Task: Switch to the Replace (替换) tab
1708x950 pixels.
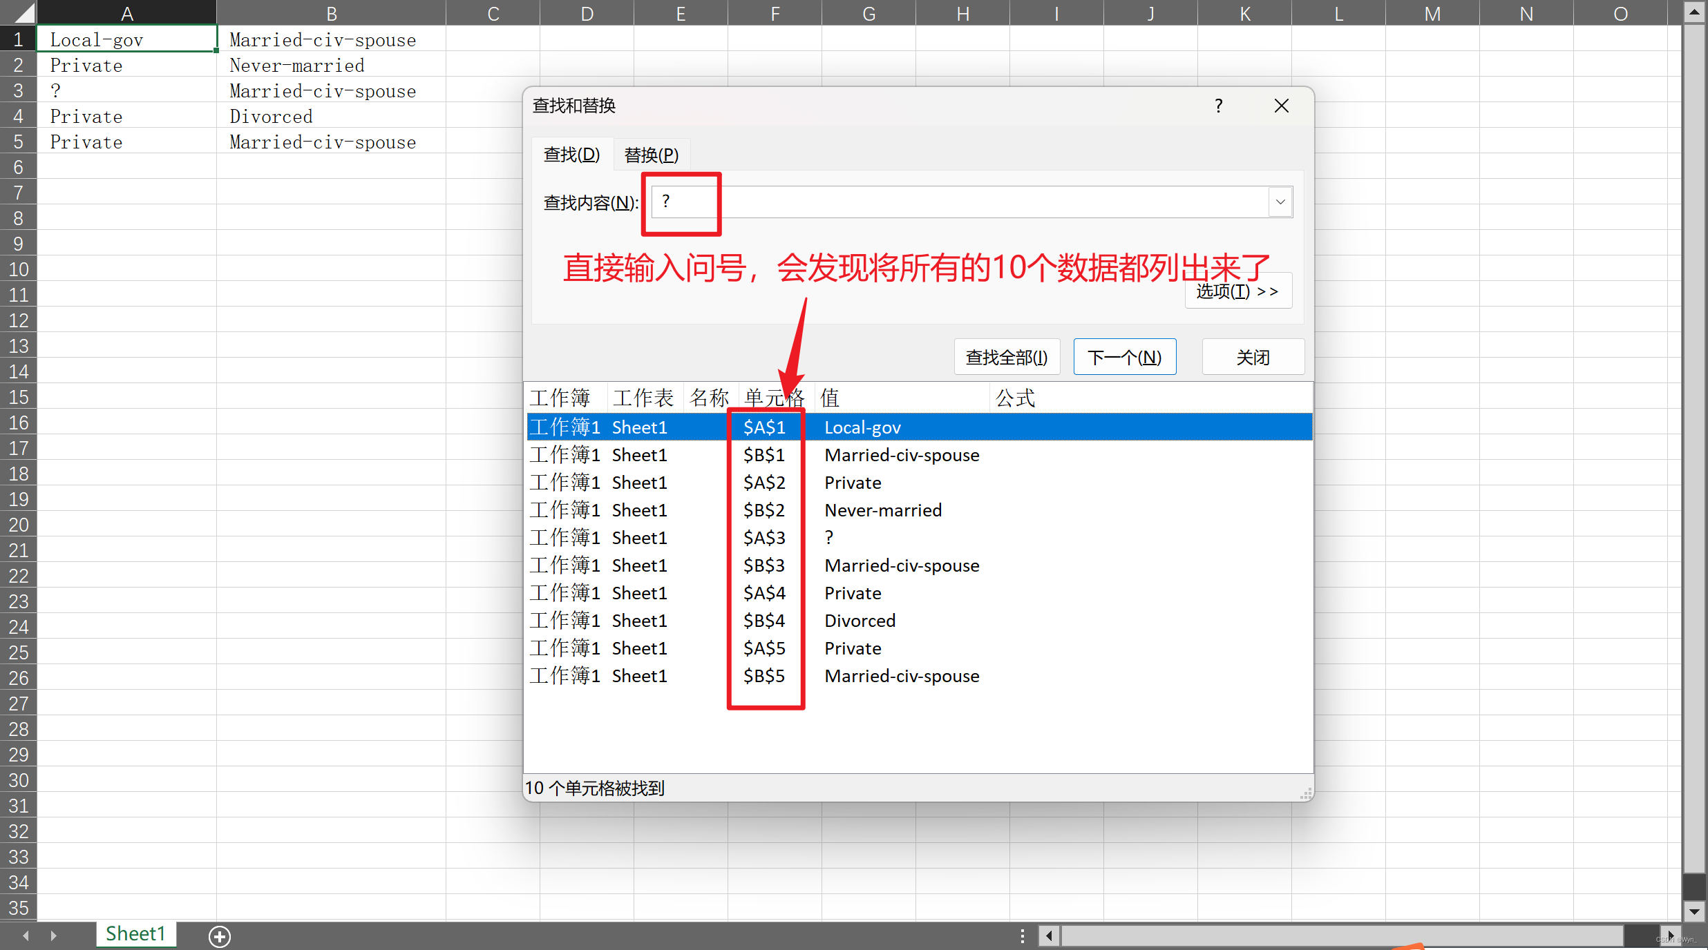Action: (x=651, y=155)
